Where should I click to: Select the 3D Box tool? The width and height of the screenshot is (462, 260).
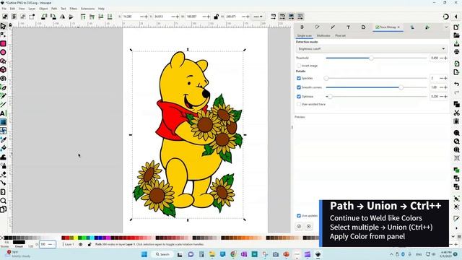click(3, 69)
